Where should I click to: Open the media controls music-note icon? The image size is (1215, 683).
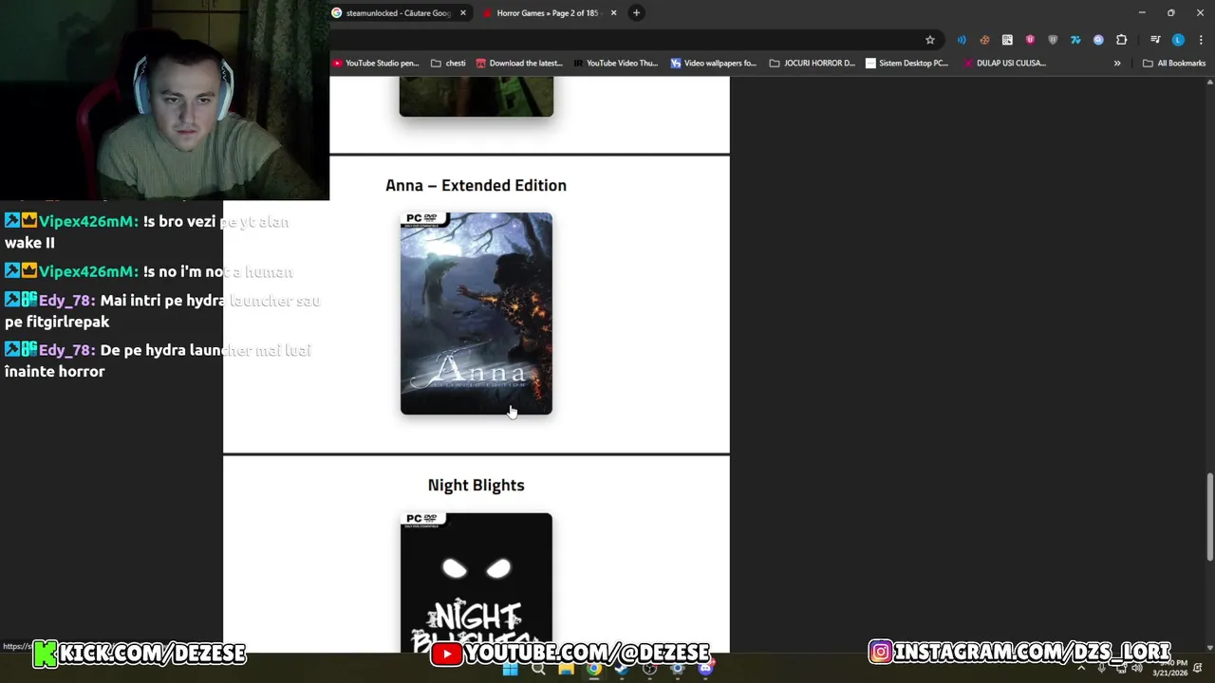pyautogui.click(x=1155, y=40)
